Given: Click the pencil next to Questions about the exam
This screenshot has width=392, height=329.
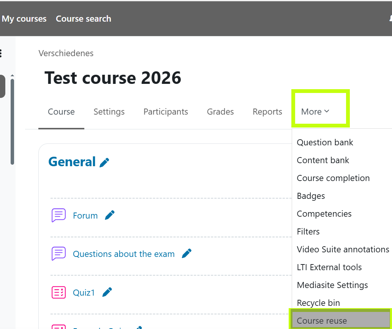Looking at the screenshot, I should 187,253.
